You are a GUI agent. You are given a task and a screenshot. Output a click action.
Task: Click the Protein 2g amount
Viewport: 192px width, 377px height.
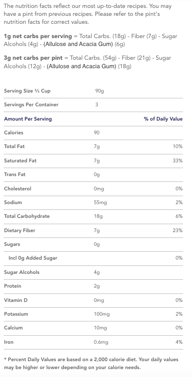[x=97, y=286]
